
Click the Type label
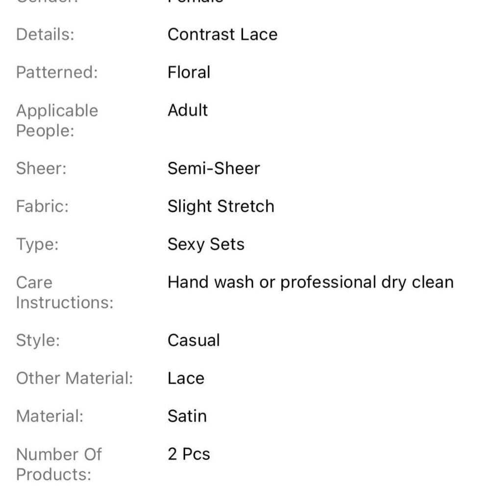point(37,245)
